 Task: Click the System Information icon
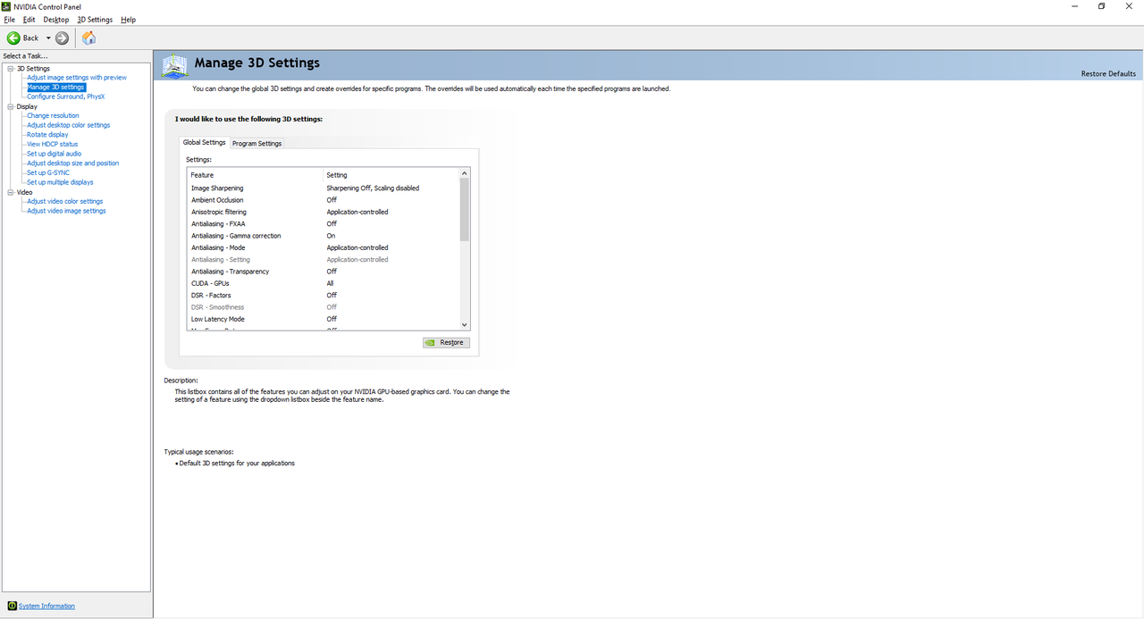click(12, 606)
